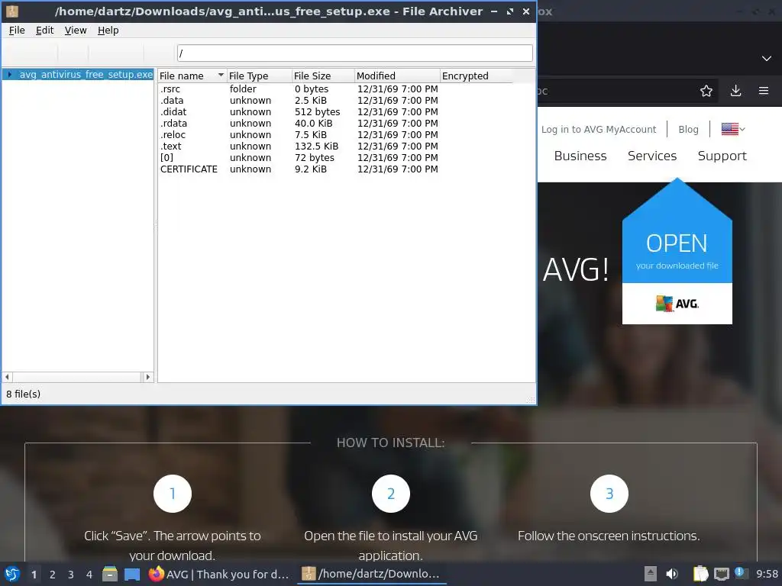Click the 'folder' type cell of .rsrc
The width and height of the screenshot is (782, 586).
click(x=243, y=89)
